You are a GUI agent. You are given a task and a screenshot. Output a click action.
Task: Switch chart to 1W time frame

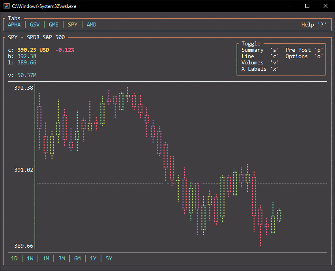[x=30, y=258]
